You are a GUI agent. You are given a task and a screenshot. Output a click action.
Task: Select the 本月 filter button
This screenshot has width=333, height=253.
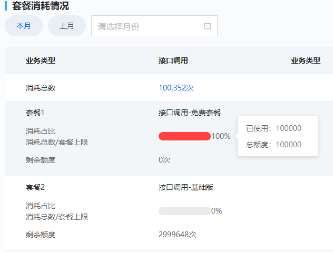[x=24, y=26]
